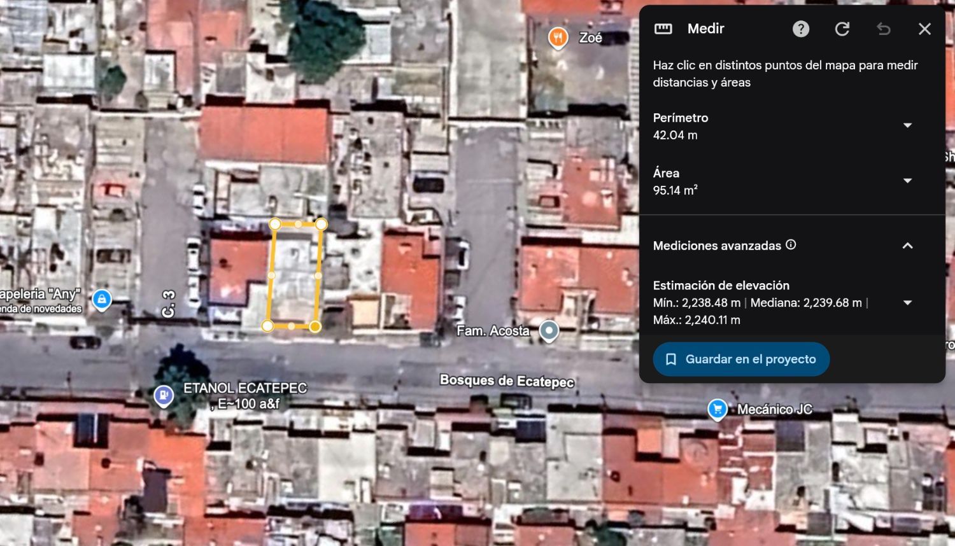955x546 pixels.
Task: Select the Fam. Acosta location marker
Action: click(x=549, y=331)
